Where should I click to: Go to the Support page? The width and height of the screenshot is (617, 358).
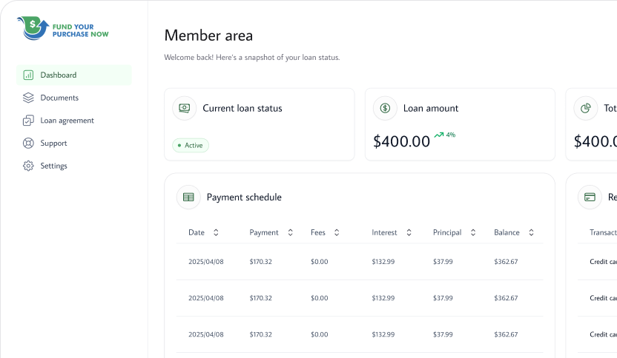pyautogui.click(x=53, y=143)
